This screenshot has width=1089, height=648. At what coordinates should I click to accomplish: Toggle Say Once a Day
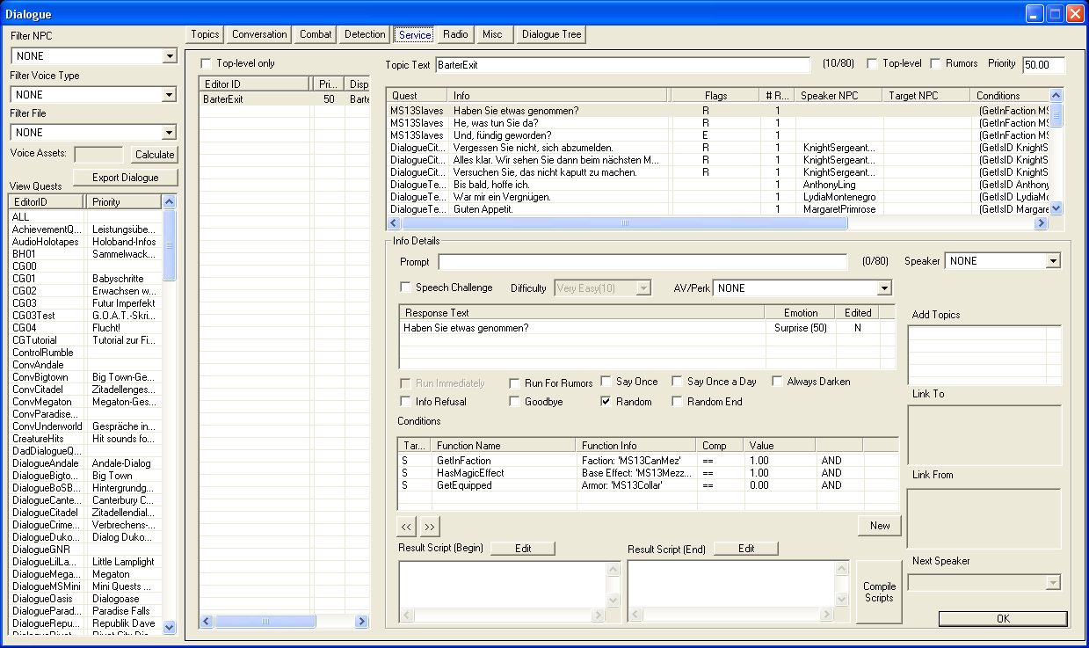pyautogui.click(x=677, y=382)
